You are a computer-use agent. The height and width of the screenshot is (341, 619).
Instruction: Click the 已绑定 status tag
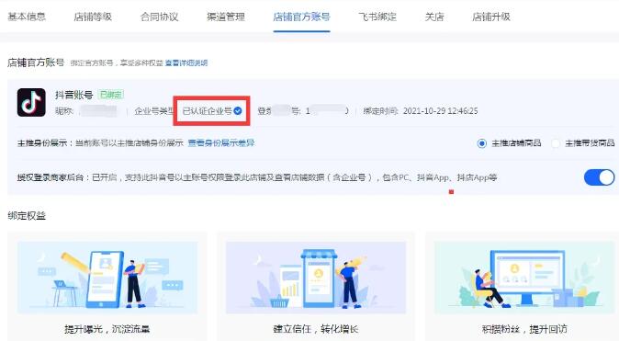(111, 95)
